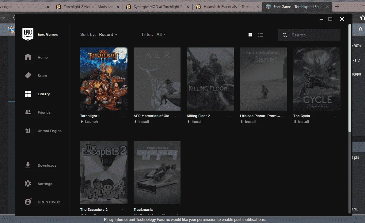The width and height of the screenshot is (365, 223).
Task: Close the Haknslash Essentials browser tab
Action: coord(257,7)
